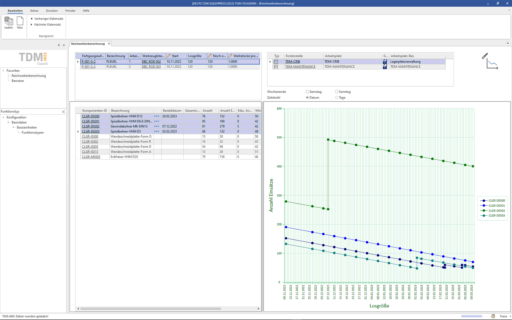Image resolution: width=512 pixels, height=320 pixels.
Task: Sort by the Kostenstelle column header
Action: (x=304, y=56)
